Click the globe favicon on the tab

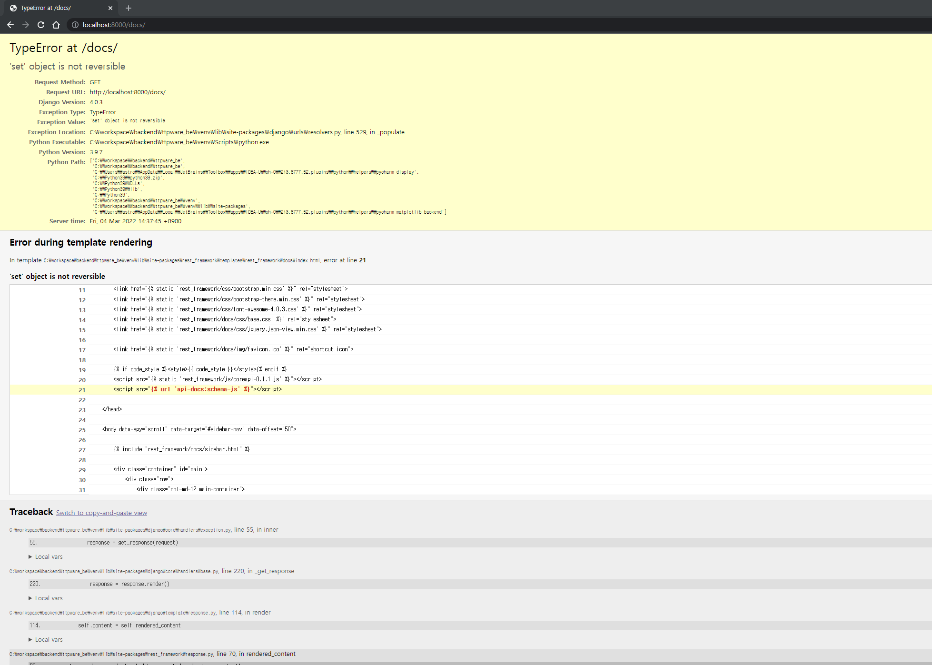click(13, 8)
